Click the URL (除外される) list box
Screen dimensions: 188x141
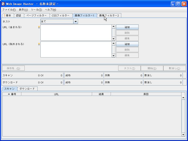coord(76,49)
